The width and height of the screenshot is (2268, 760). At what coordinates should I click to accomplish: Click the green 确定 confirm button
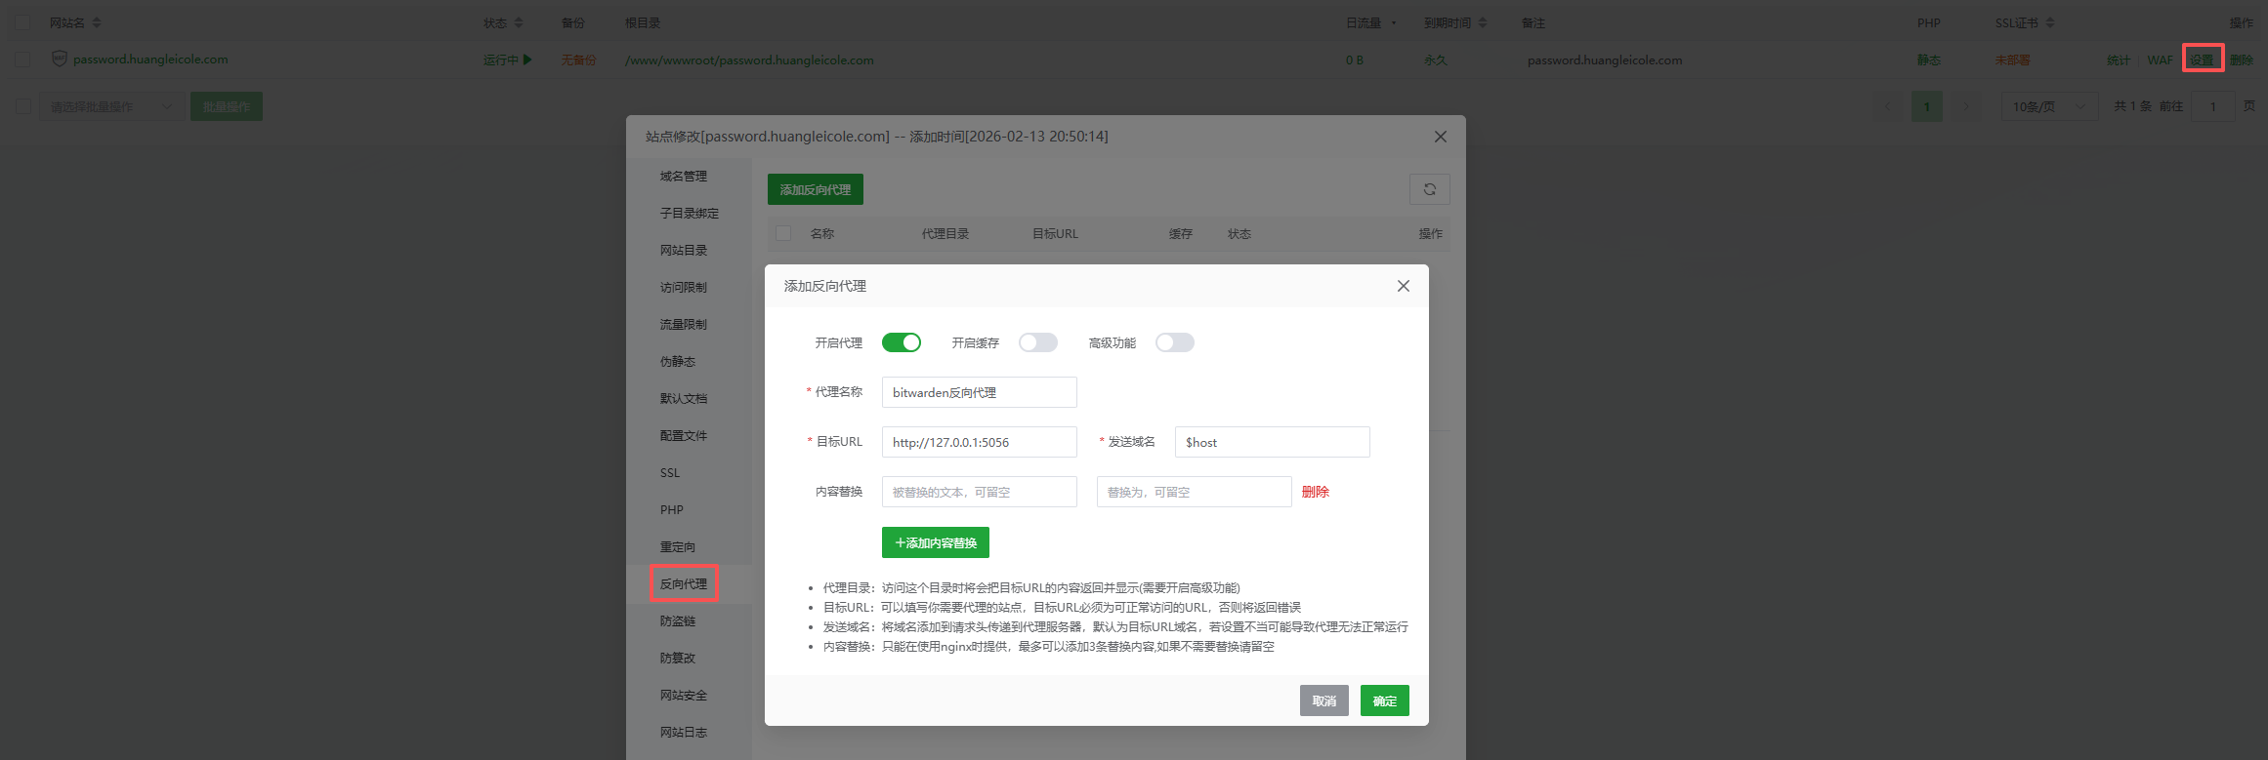1384,700
